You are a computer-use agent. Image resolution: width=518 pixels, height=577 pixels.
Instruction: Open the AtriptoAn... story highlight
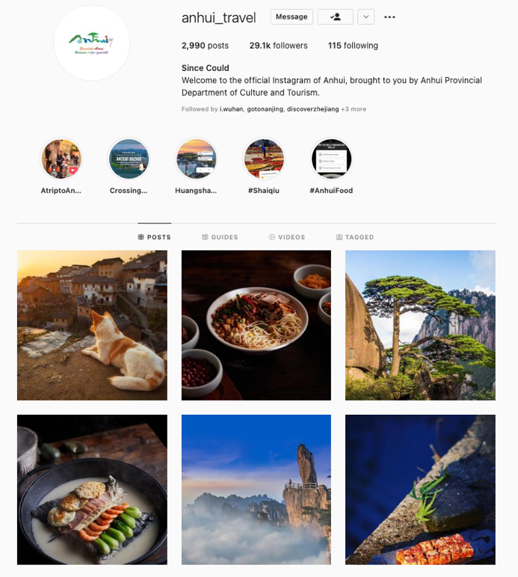point(61,159)
